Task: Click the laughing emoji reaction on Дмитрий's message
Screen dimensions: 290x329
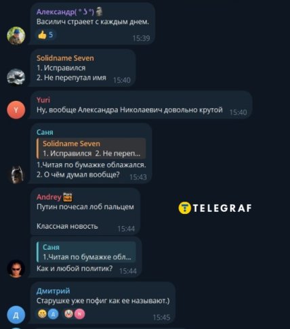Action: [42, 313]
